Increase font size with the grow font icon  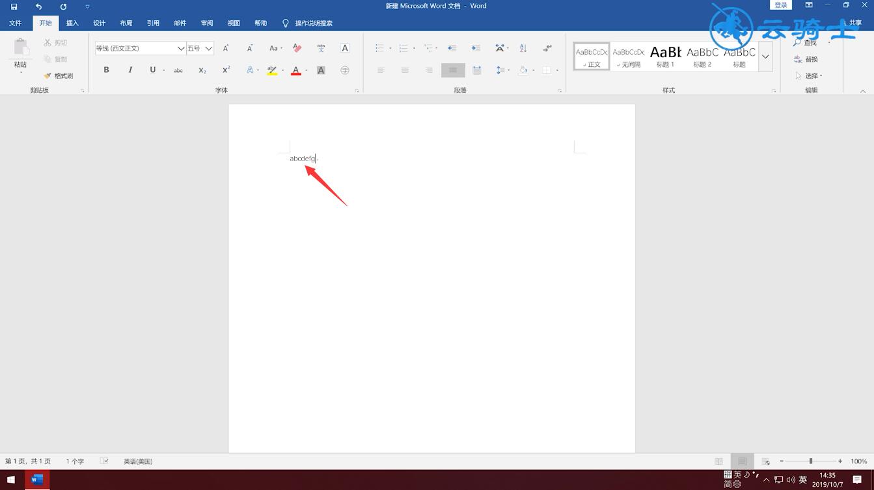(x=226, y=48)
